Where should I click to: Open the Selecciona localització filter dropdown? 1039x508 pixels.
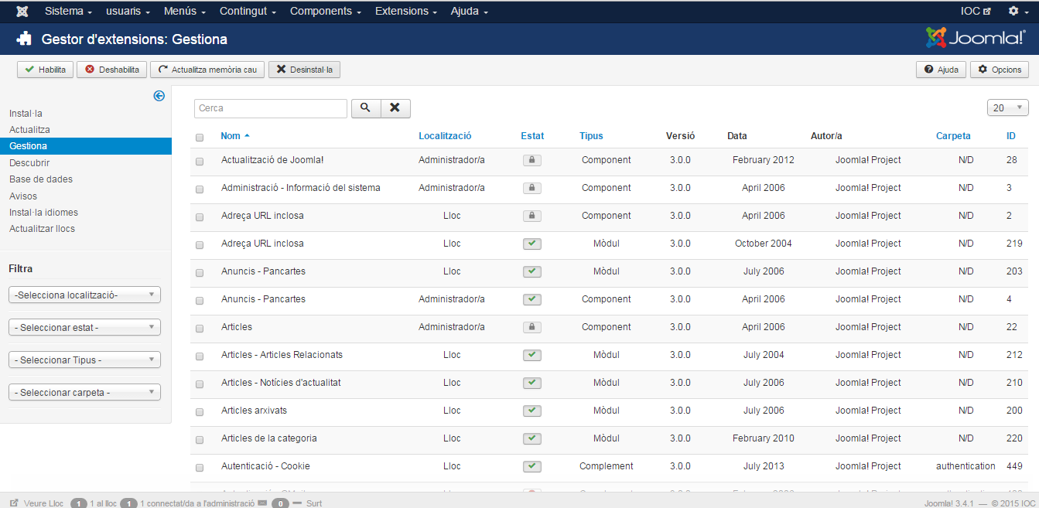[84, 295]
